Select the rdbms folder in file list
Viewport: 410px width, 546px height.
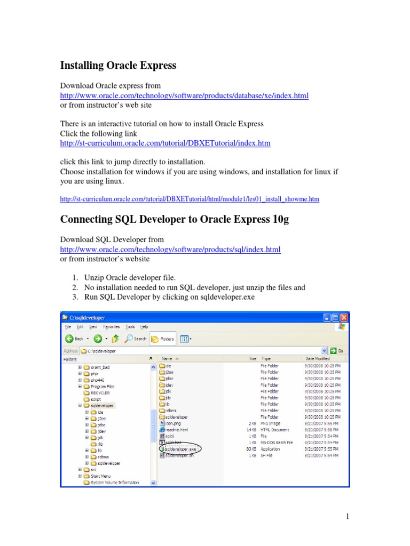[168, 411]
